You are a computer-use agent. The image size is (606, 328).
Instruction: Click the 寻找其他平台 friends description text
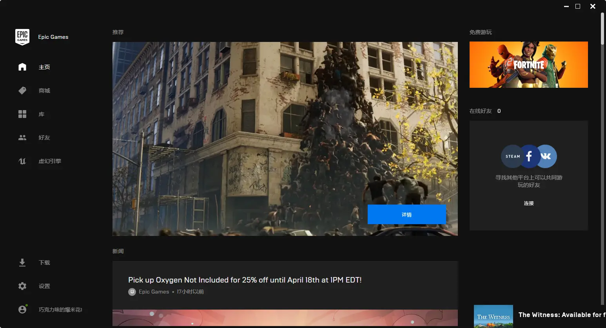529,181
